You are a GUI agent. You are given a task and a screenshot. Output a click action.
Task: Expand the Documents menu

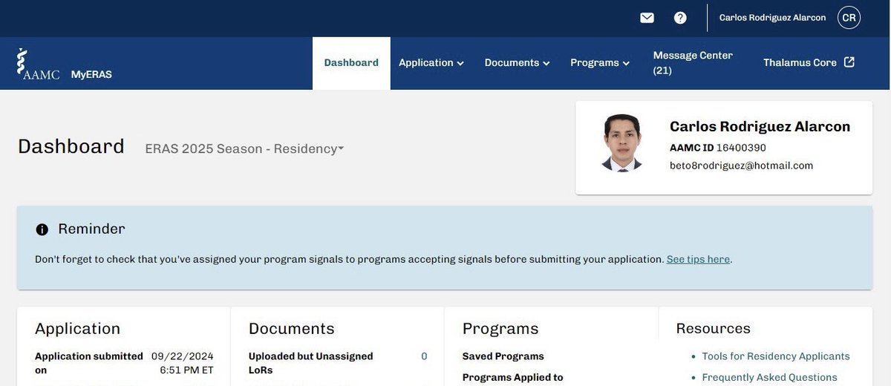[x=518, y=63]
